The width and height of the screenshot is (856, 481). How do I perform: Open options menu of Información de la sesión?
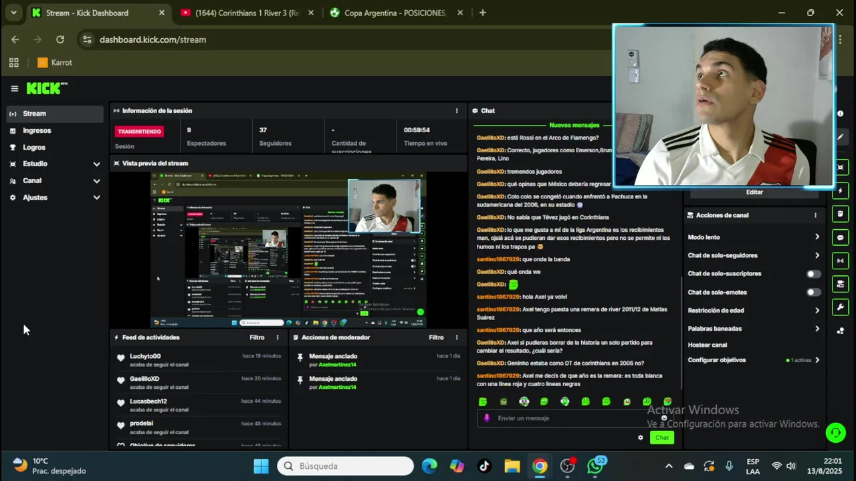[457, 111]
